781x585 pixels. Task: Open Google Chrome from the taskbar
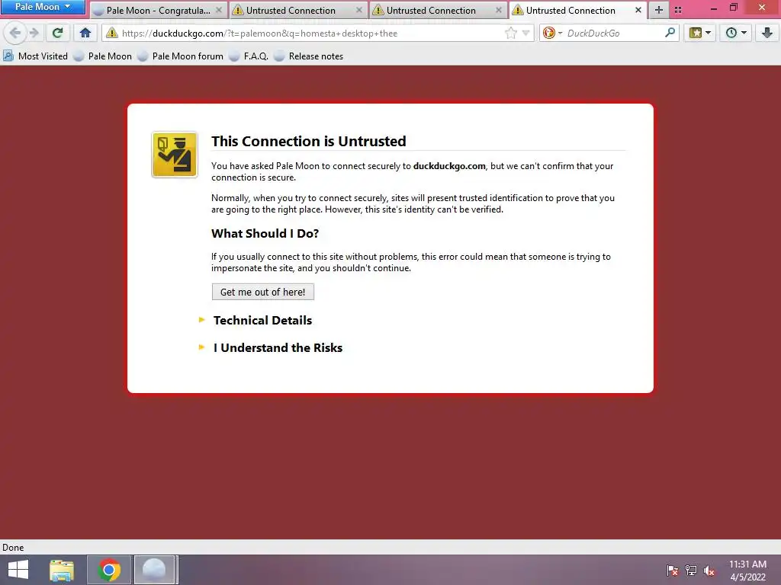[x=109, y=570]
